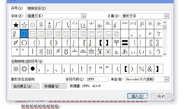Select the left white corner bracket『
The height and width of the screenshot is (109, 188).
(x=83, y=43)
